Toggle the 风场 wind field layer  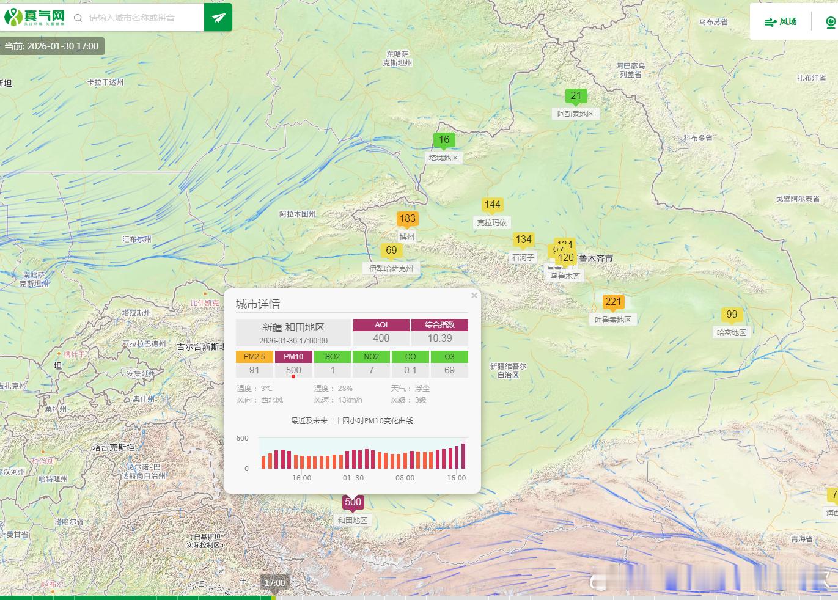point(781,22)
